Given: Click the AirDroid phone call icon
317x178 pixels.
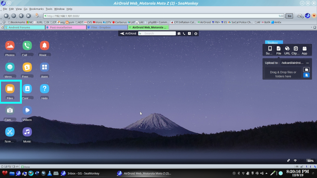Looking at the screenshot, I should click(184, 34).
